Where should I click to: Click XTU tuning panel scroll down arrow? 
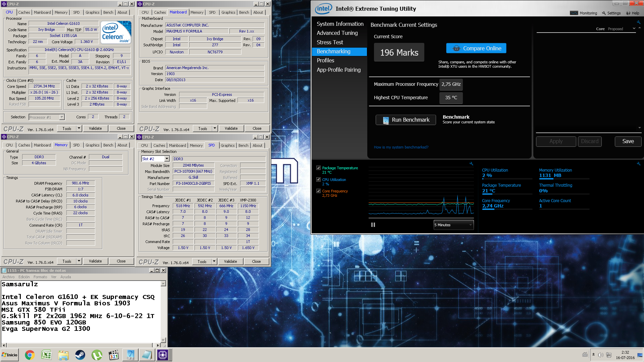[640, 128]
